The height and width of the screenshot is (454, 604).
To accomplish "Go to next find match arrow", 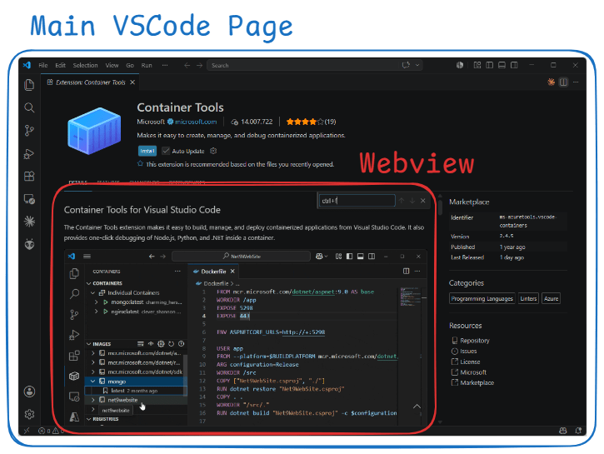I will pyautogui.click(x=412, y=201).
